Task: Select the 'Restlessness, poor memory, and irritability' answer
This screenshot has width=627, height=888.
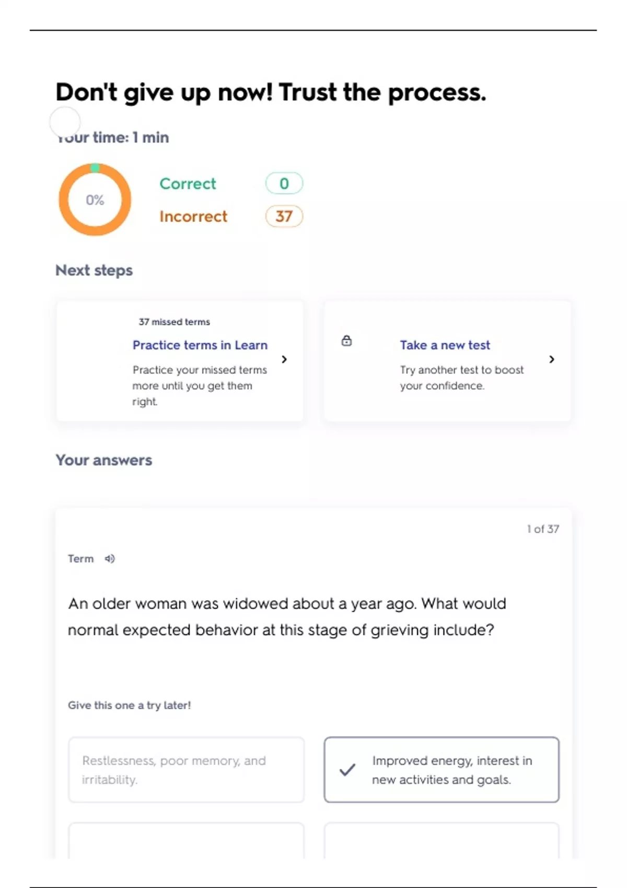Action: pos(186,769)
